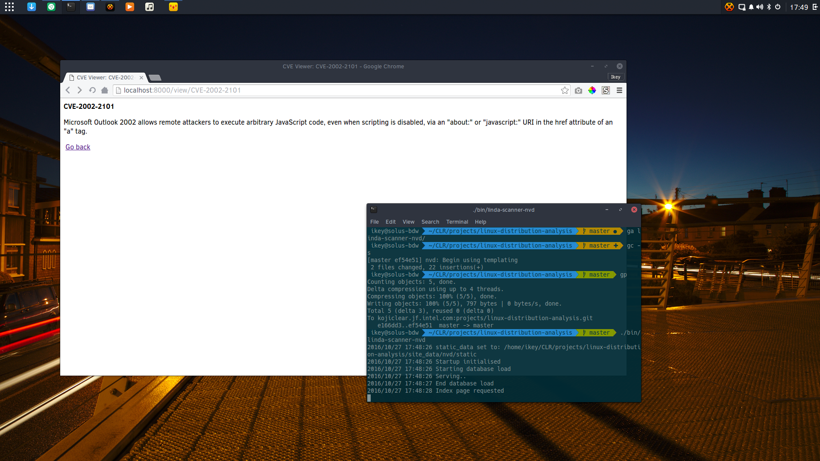Click the CVE-2002-2101 heading
820x461 pixels.
tap(89, 106)
